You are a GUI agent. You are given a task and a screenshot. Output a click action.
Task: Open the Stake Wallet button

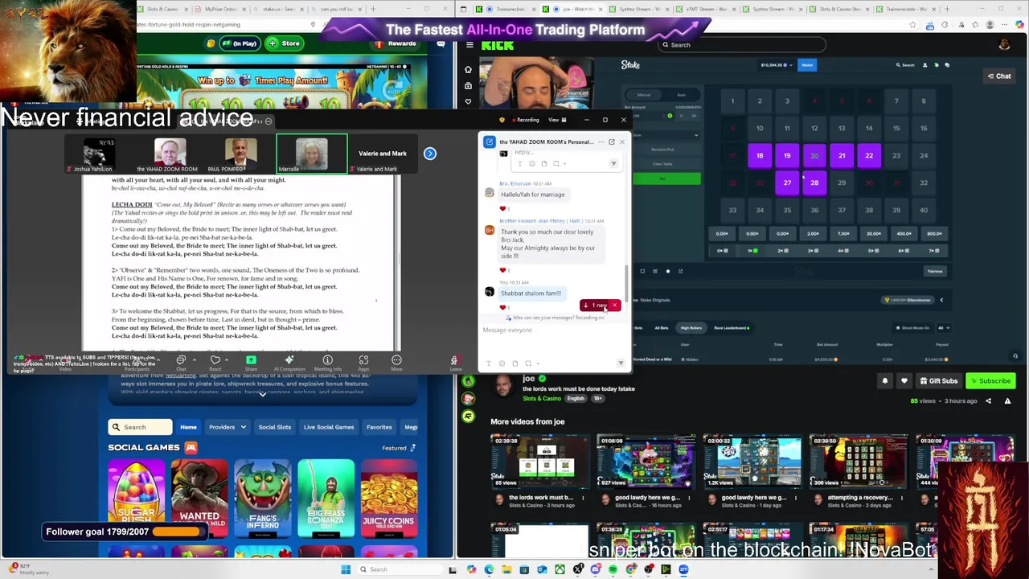[807, 65]
